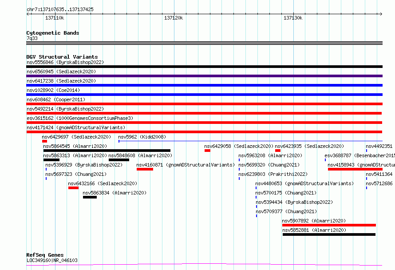Image resolution: width=395 pixels, height=270 pixels.
Task: Click the nsv5556846 (ByrskaBishop2022) variant label
Action: 65,62
